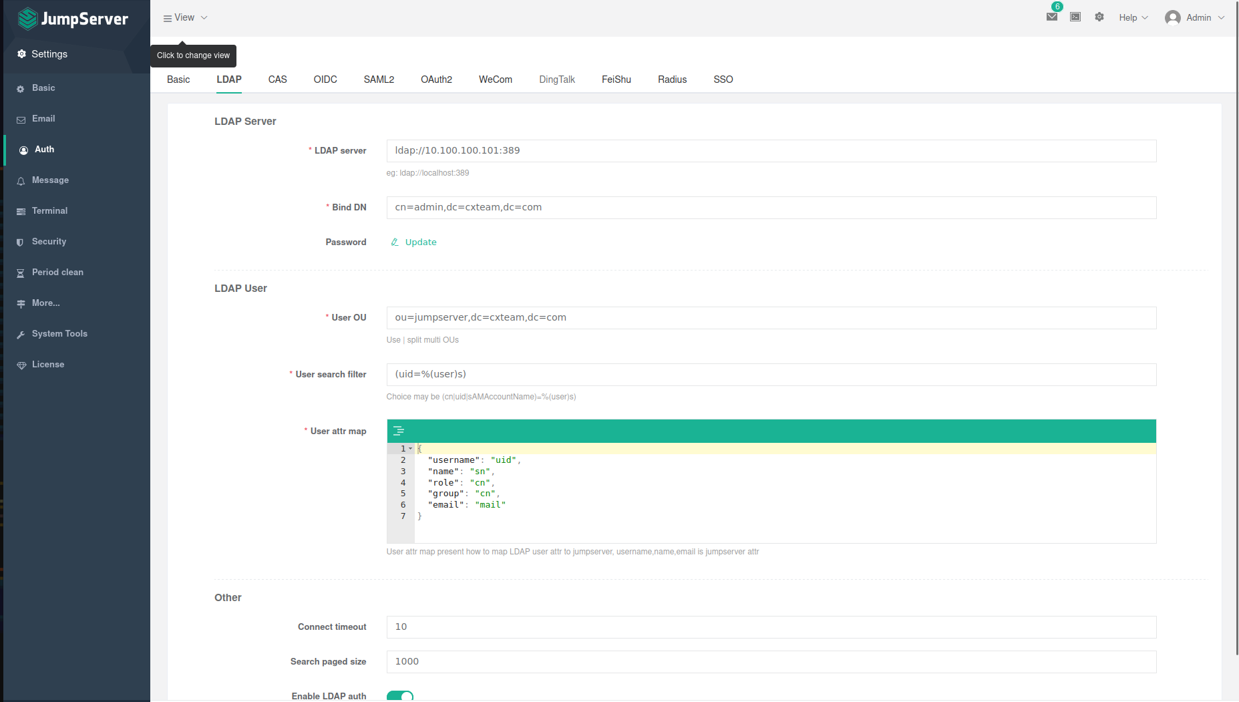Select the Email settings icon in sidebar
This screenshot has width=1239, height=702.
(22, 119)
